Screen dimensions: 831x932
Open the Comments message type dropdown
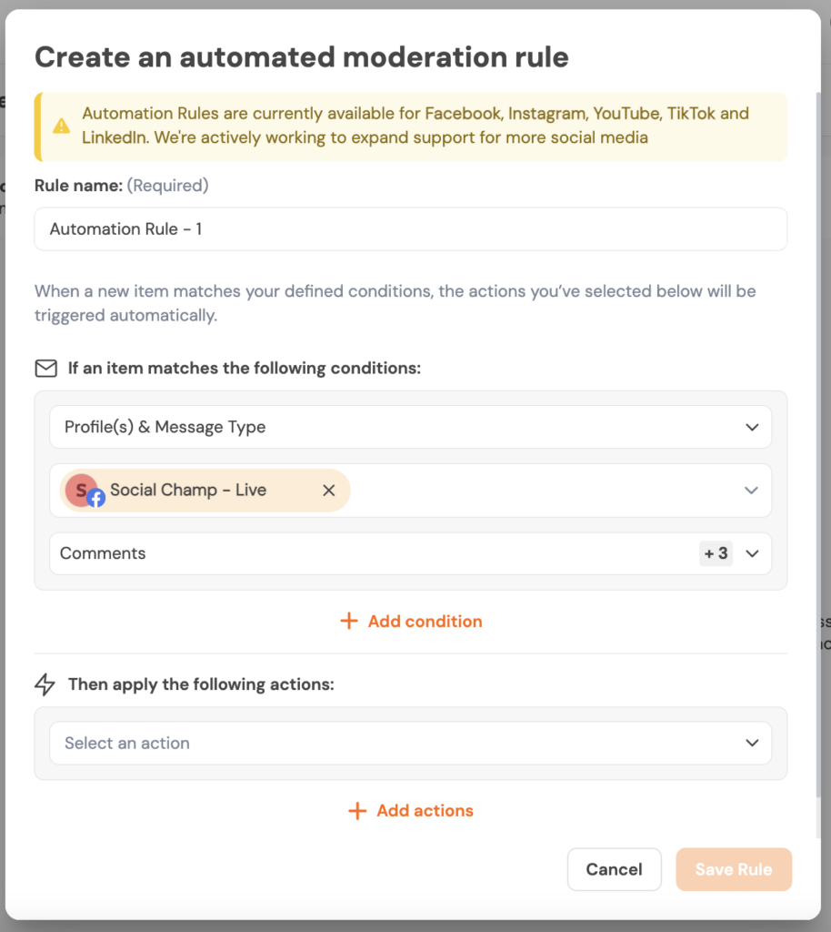point(364,553)
